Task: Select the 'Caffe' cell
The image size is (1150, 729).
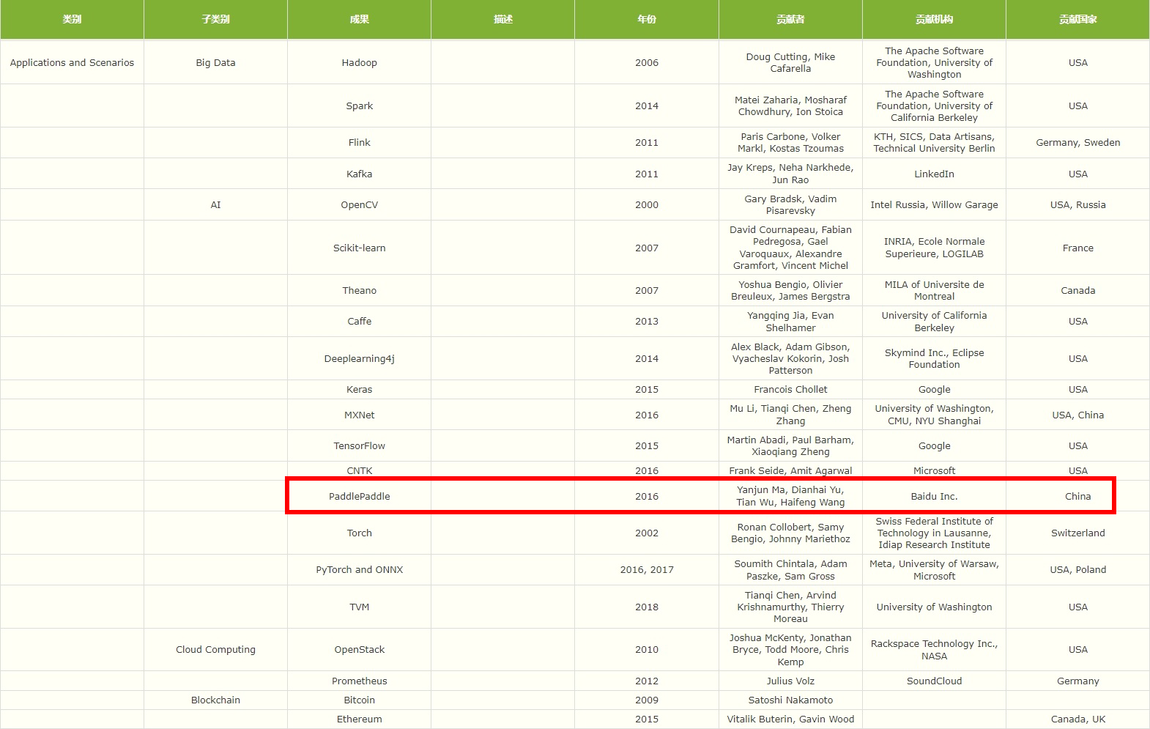Action: 359,321
